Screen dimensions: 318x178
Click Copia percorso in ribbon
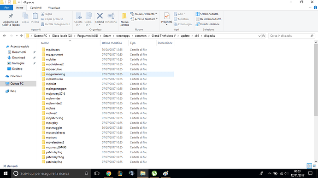point(52,19)
